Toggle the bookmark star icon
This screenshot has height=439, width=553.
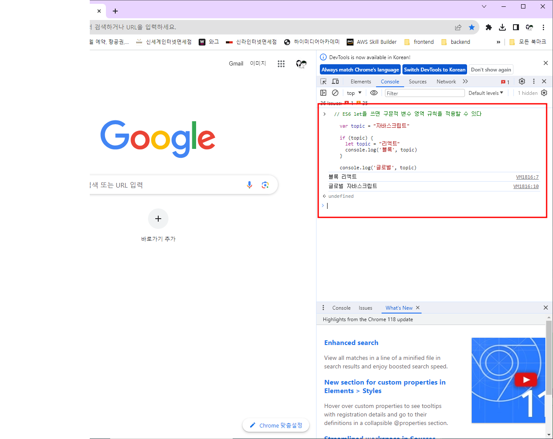pyautogui.click(x=472, y=27)
